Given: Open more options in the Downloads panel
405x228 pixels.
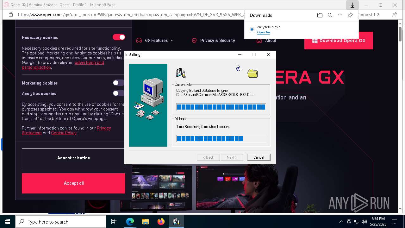Looking at the screenshot, I should coord(340,15).
